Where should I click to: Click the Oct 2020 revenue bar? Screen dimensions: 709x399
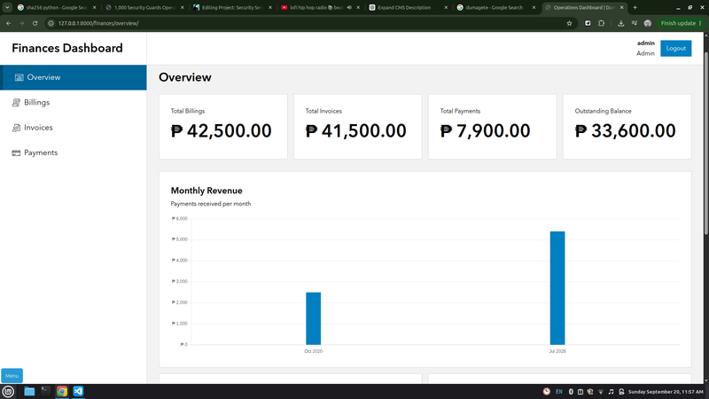[x=314, y=318]
